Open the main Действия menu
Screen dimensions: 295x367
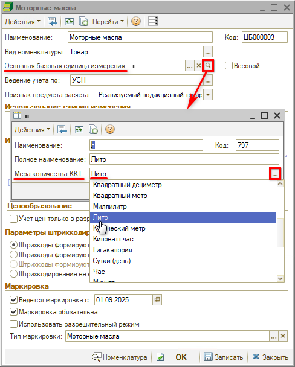click(22, 22)
